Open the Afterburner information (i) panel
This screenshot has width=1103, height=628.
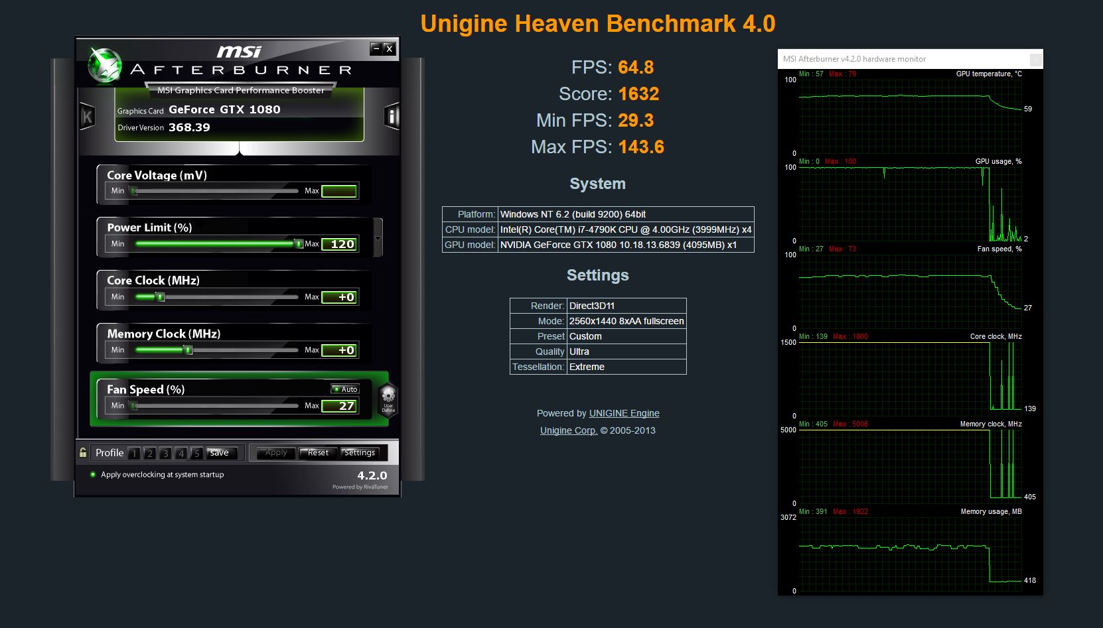[x=392, y=117]
